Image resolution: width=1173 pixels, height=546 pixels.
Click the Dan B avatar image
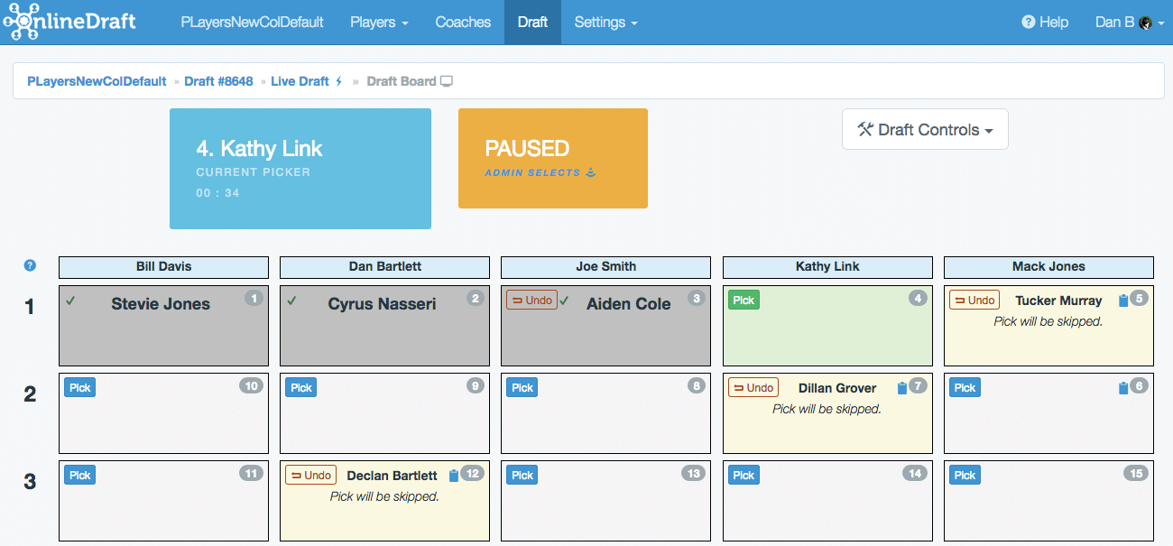pos(1145,23)
